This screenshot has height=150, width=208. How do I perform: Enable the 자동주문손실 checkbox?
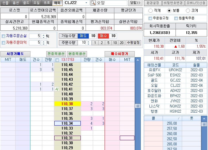(x=3, y=36)
